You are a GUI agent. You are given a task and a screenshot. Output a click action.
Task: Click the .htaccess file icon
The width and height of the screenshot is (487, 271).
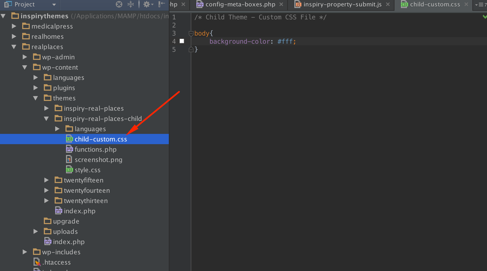(37, 262)
